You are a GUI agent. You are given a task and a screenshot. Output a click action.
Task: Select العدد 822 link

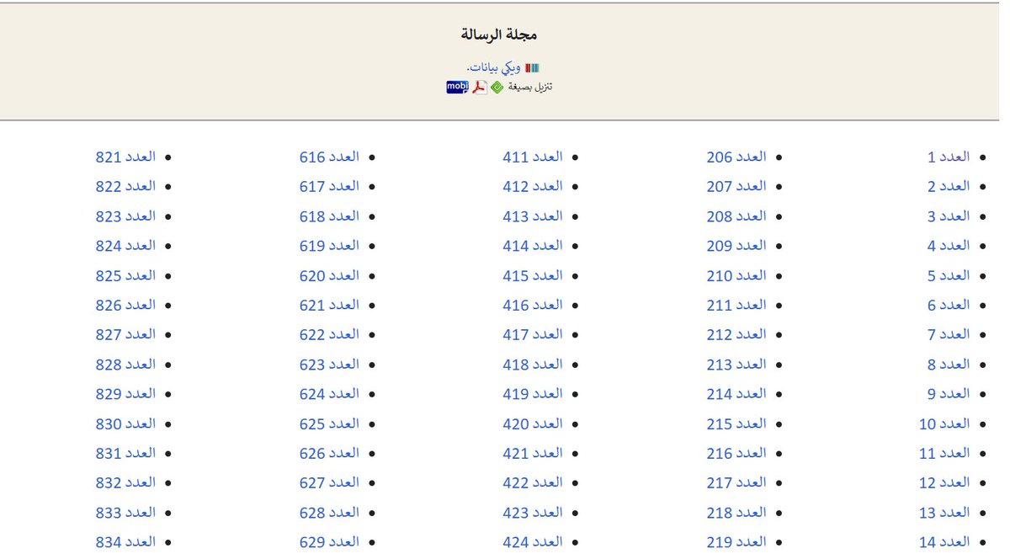[125, 186]
